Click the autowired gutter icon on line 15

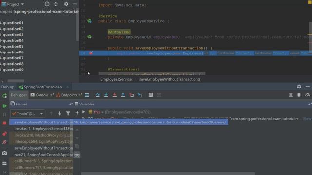coord(89,37)
